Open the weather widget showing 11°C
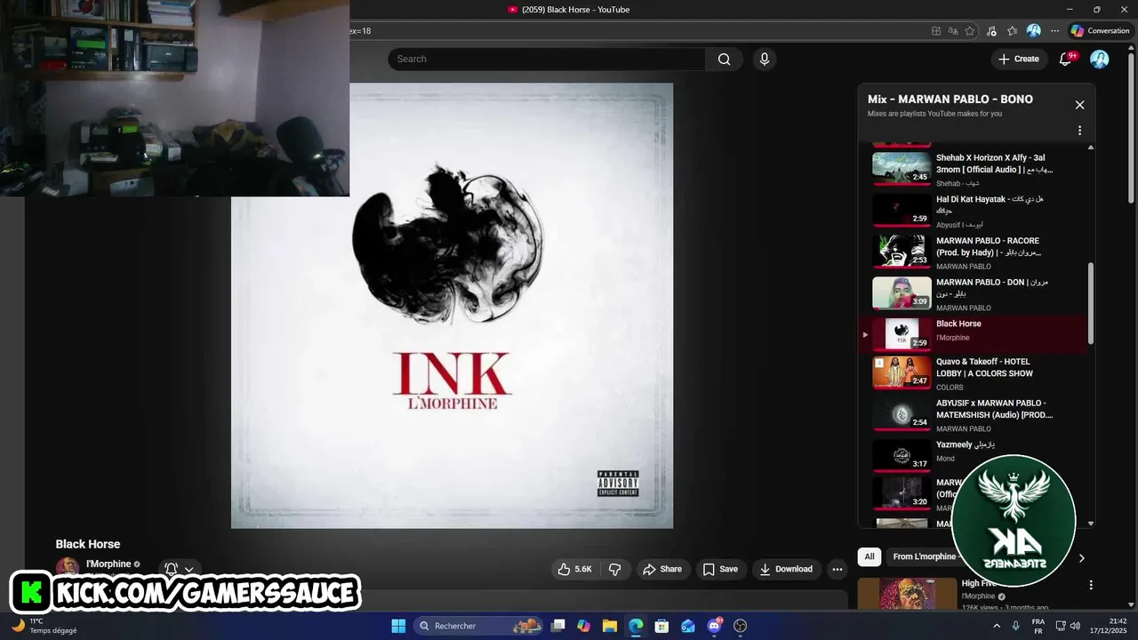This screenshot has width=1138, height=640. tap(44, 626)
